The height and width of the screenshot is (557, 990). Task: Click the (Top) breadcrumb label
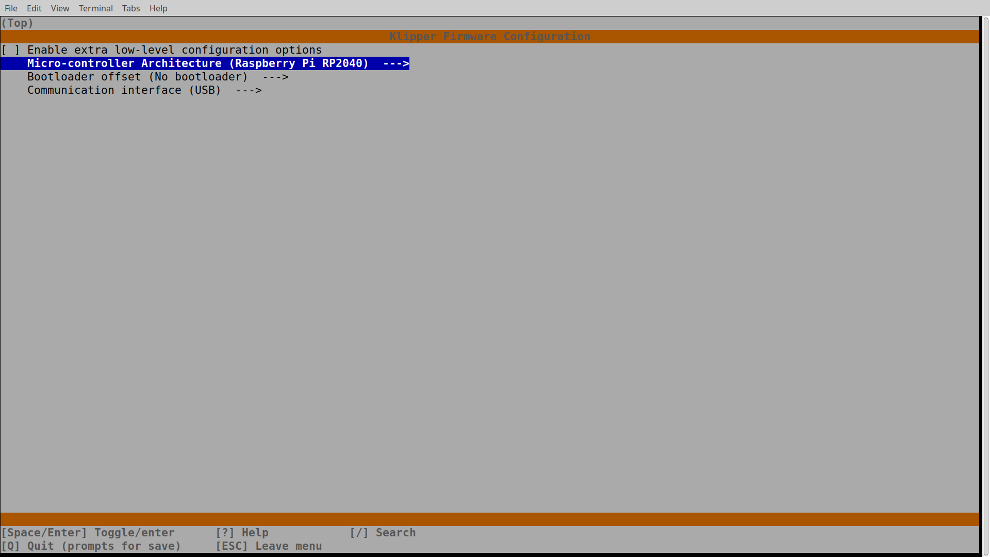pos(17,23)
